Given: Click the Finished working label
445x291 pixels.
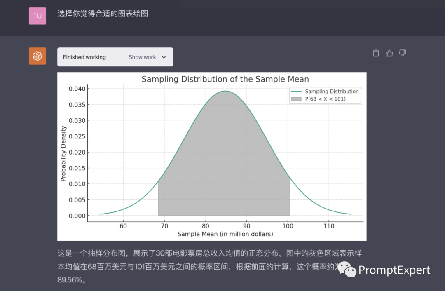Looking at the screenshot, I should 84,57.
